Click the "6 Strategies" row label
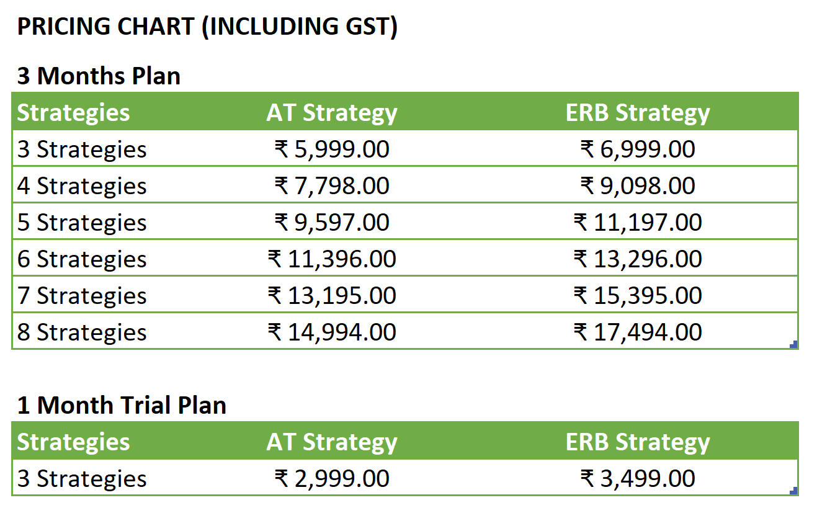 (x=82, y=259)
